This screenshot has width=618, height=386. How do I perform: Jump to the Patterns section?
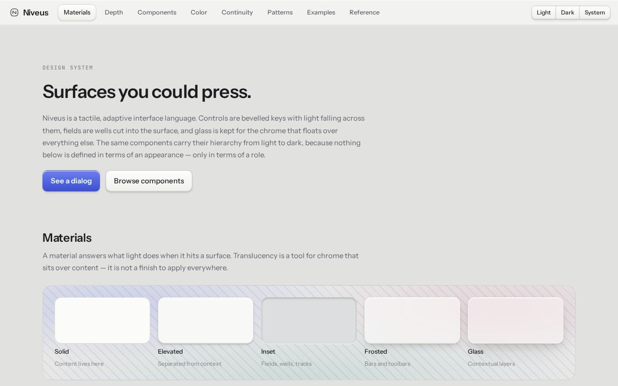coord(280,13)
